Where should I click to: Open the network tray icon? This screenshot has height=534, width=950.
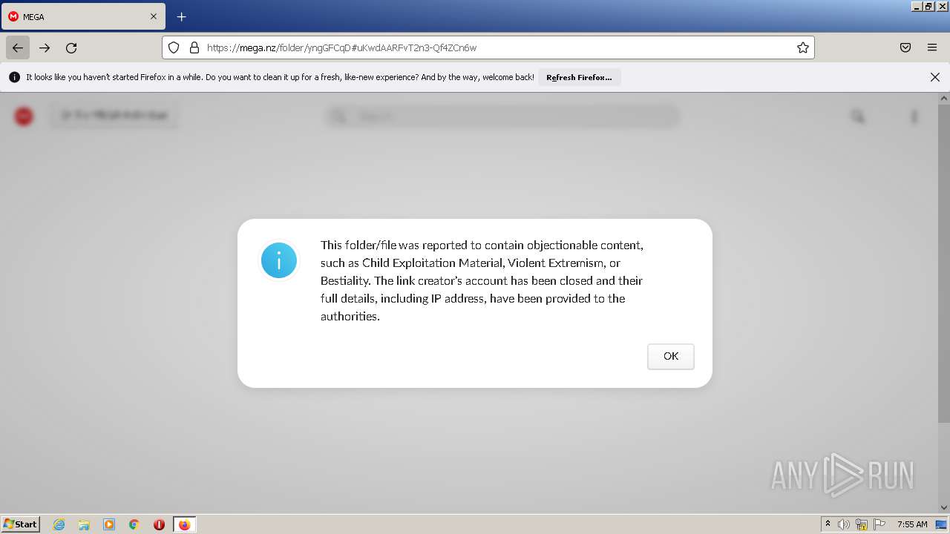pos(862,524)
